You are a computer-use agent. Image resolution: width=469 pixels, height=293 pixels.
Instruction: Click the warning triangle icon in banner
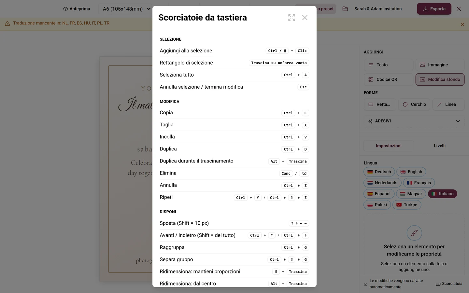(7, 23)
